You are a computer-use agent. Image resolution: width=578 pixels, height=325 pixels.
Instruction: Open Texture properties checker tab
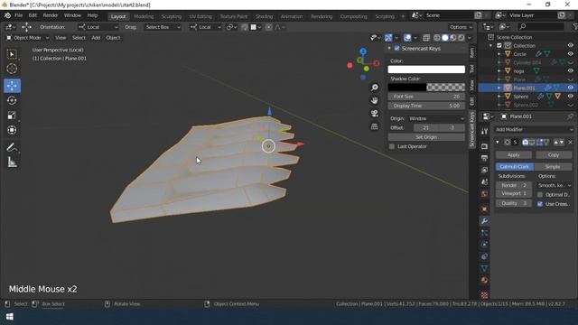click(484, 295)
